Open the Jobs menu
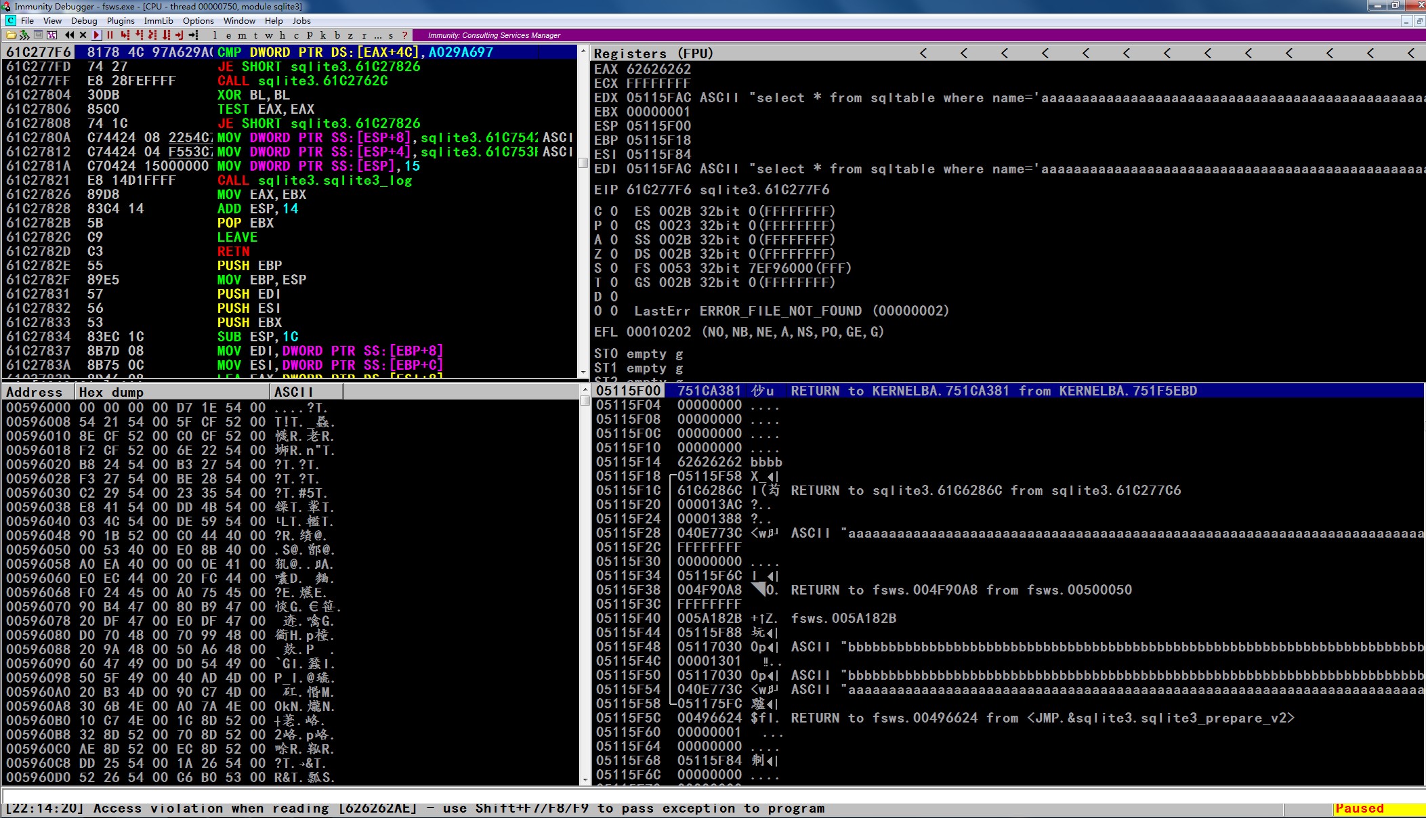Screen dimensions: 1426x818 tap(301, 21)
